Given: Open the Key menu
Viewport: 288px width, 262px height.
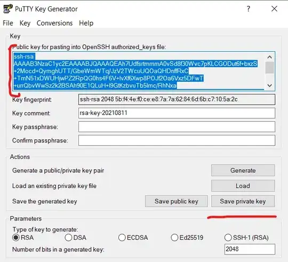Looking at the screenshot, I should click(x=25, y=23).
